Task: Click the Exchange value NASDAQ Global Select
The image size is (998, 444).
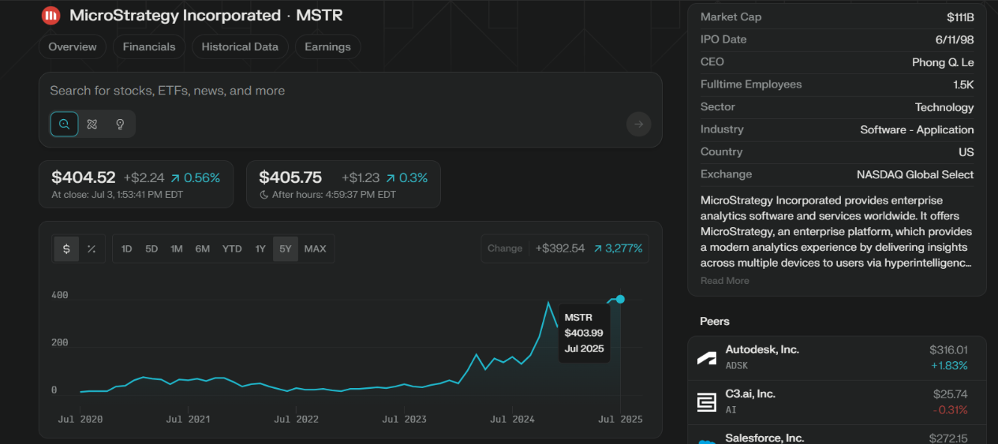Action: point(915,174)
